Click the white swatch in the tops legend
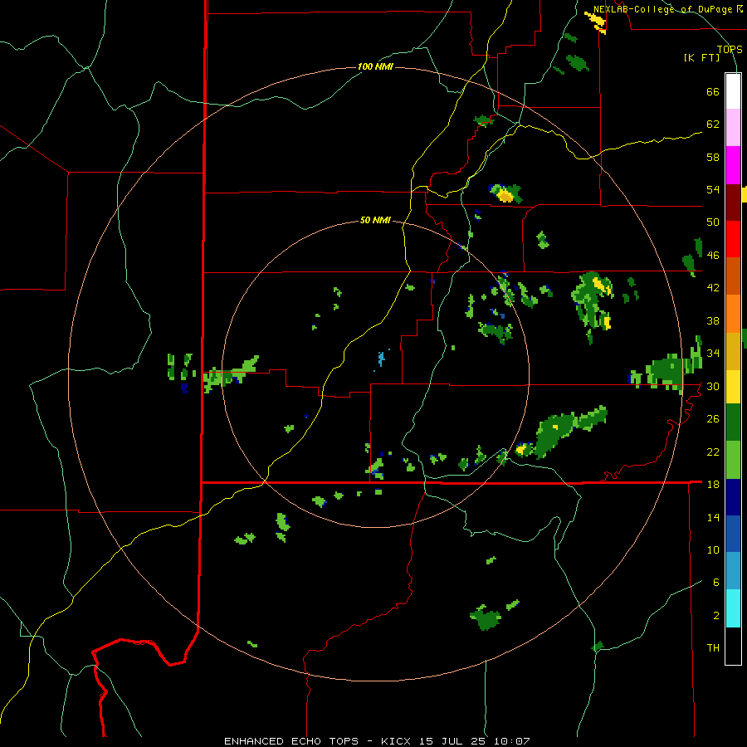This screenshot has width=747, height=747. click(x=733, y=91)
